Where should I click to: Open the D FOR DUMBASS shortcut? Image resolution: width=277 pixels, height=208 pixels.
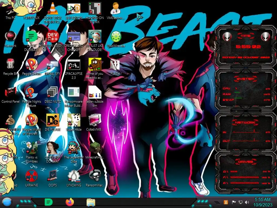(x=31, y=41)
